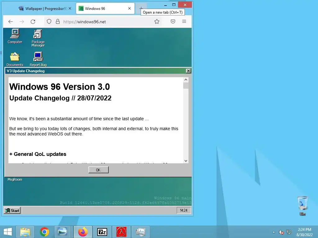Save the page to Pocket
The width and height of the screenshot is (318, 238).
[173, 21]
